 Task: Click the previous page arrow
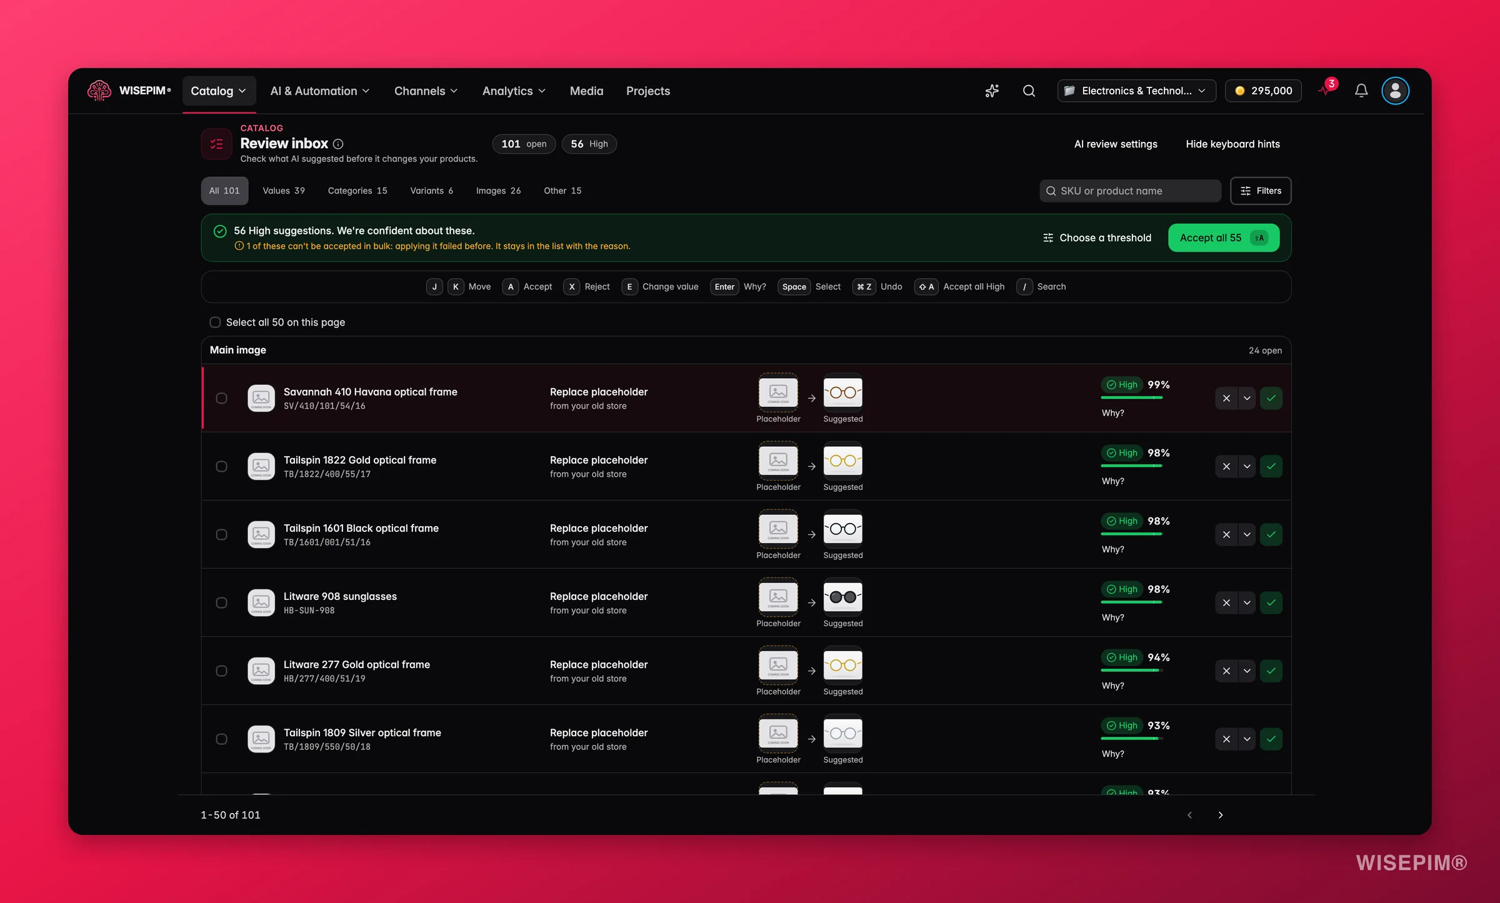[1189, 815]
